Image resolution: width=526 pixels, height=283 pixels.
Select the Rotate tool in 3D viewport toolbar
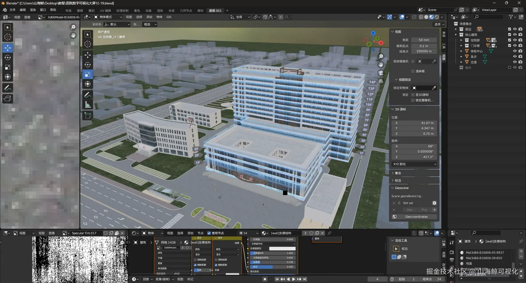coord(88,65)
